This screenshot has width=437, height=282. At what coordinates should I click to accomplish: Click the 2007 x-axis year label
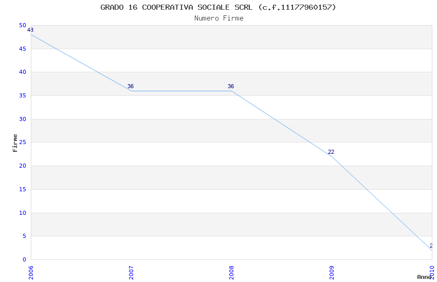[131, 273]
